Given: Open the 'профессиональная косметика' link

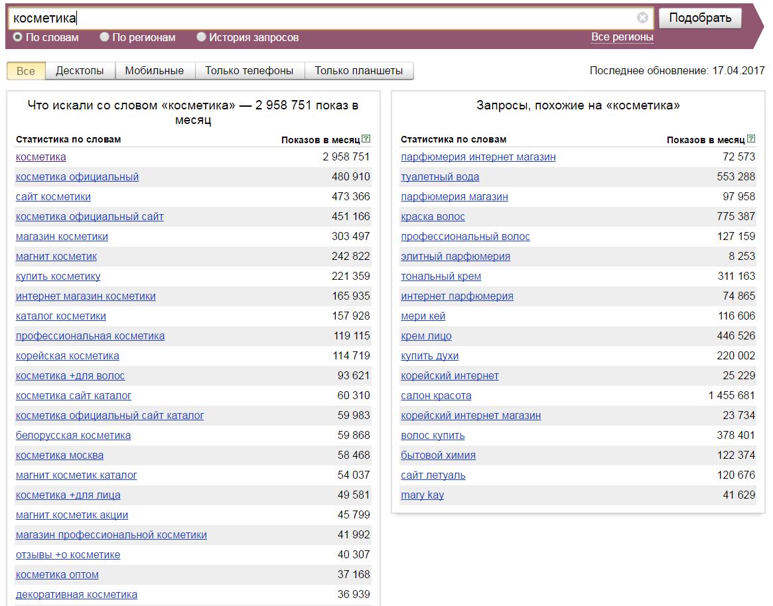Looking at the screenshot, I should [x=90, y=336].
